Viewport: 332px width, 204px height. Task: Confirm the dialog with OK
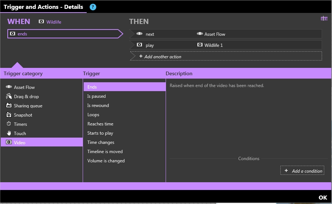point(323,197)
